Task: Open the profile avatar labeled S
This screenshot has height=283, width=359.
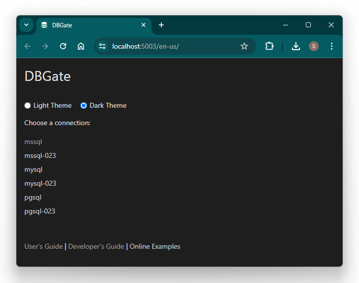Action: [x=314, y=46]
